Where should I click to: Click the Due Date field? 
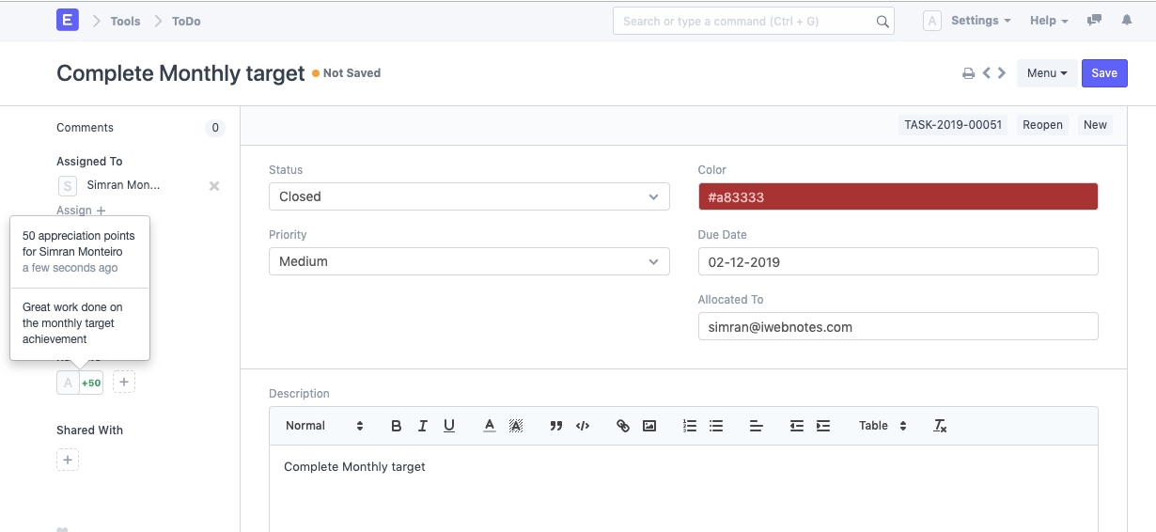[x=898, y=261]
